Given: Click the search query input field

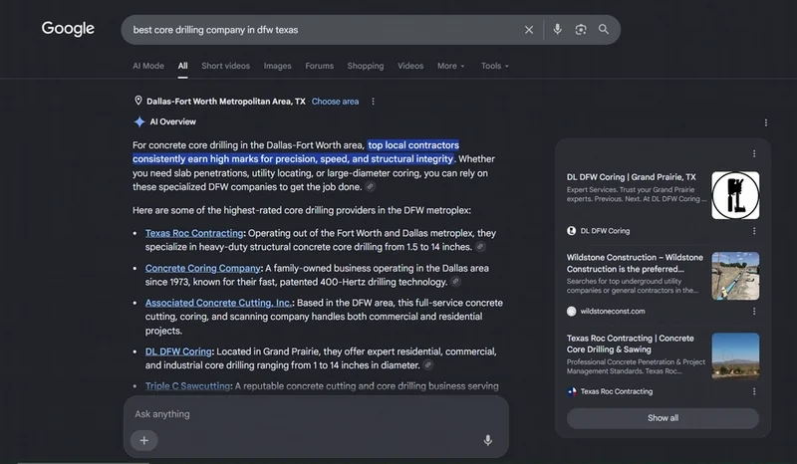Looking at the screenshot, I should pos(326,30).
